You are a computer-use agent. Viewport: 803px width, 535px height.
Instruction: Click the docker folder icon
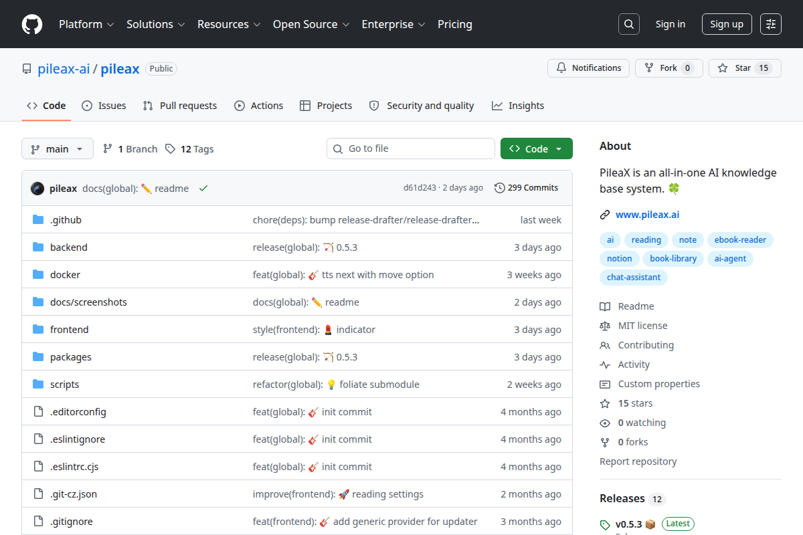[x=38, y=275]
